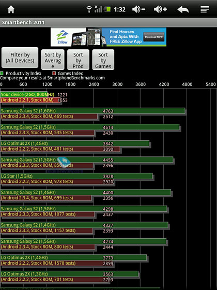Sort results by Prod index
The width and height of the screenshot is (217, 290).
point(78,60)
